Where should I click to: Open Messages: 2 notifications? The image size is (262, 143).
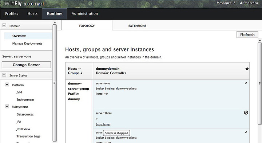coord(226,3)
